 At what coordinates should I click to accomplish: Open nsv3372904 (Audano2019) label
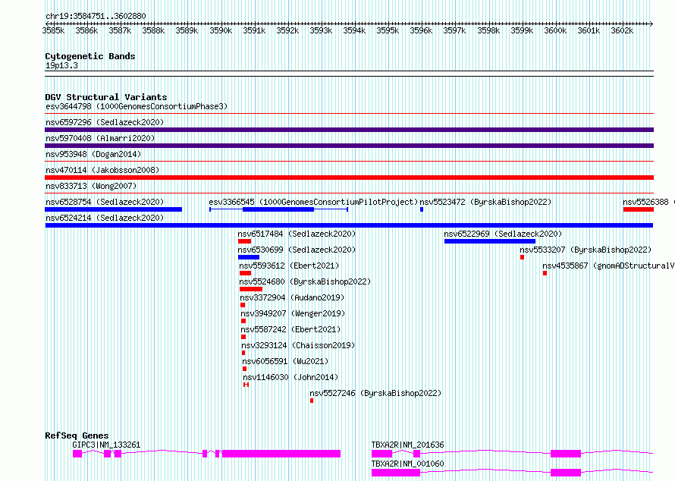(x=292, y=297)
